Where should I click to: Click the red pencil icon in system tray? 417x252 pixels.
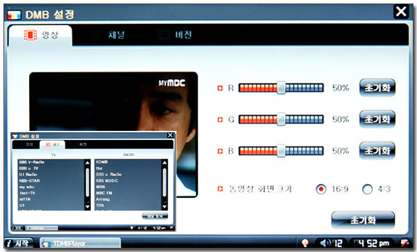tap(404, 243)
